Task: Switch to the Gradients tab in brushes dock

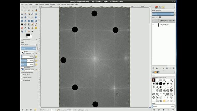Action: [159, 72]
